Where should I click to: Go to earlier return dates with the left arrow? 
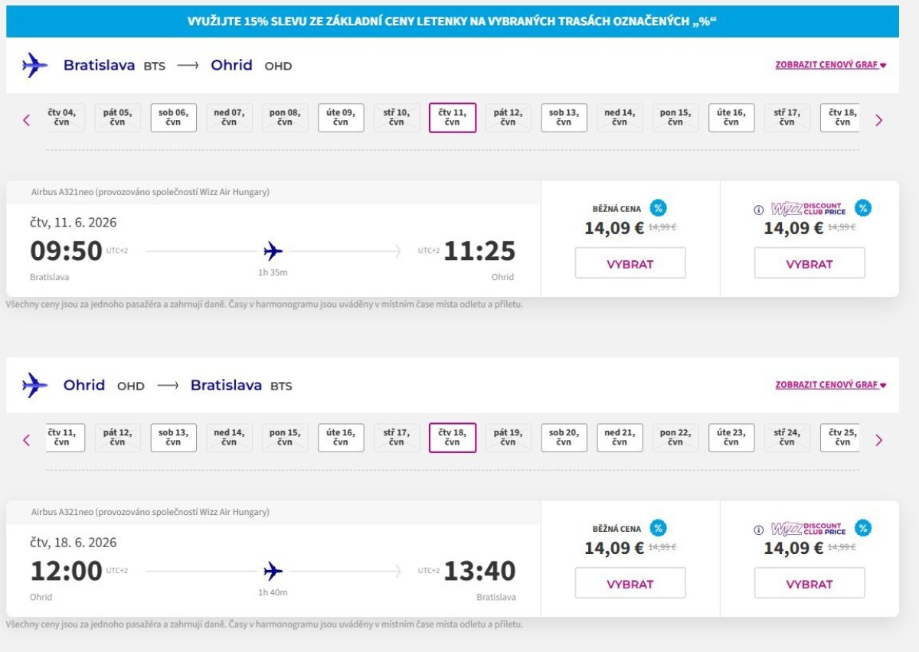point(27,440)
